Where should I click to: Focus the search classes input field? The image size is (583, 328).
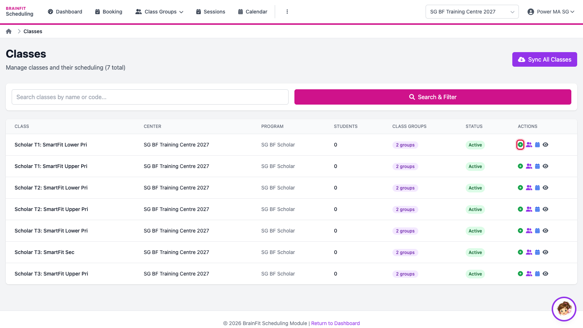(x=150, y=97)
